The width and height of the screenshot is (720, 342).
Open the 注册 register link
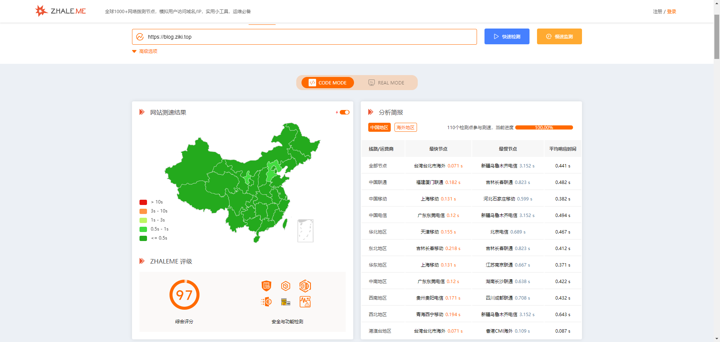tap(657, 12)
